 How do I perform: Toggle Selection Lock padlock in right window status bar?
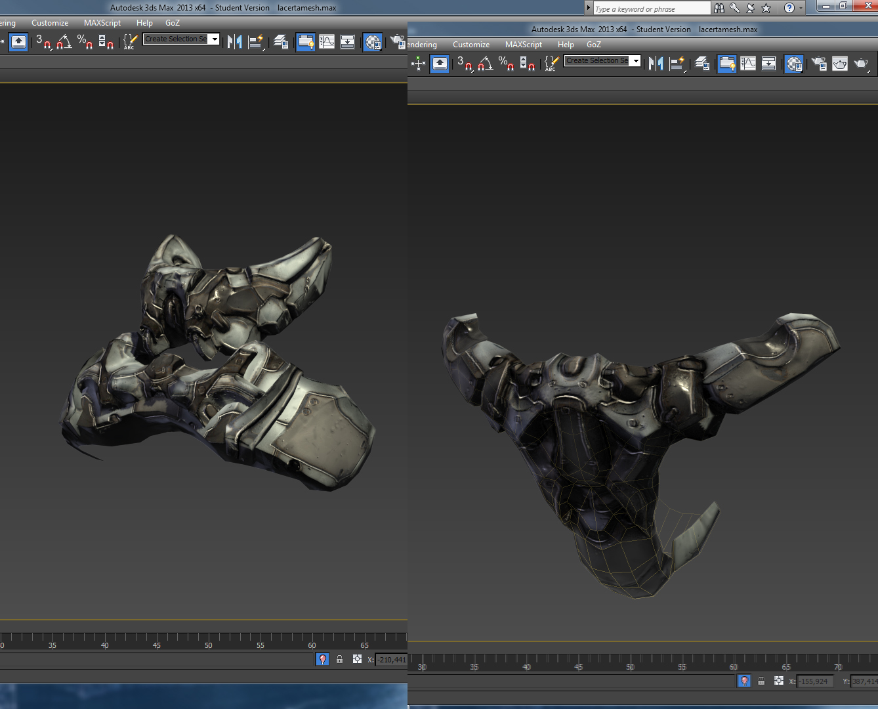(761, 681)
